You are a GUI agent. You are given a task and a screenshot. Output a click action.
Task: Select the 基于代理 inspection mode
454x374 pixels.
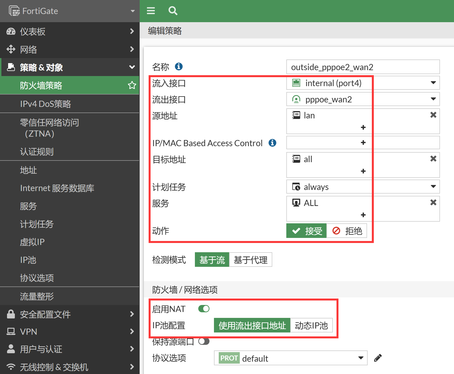(x=250, y=260)
